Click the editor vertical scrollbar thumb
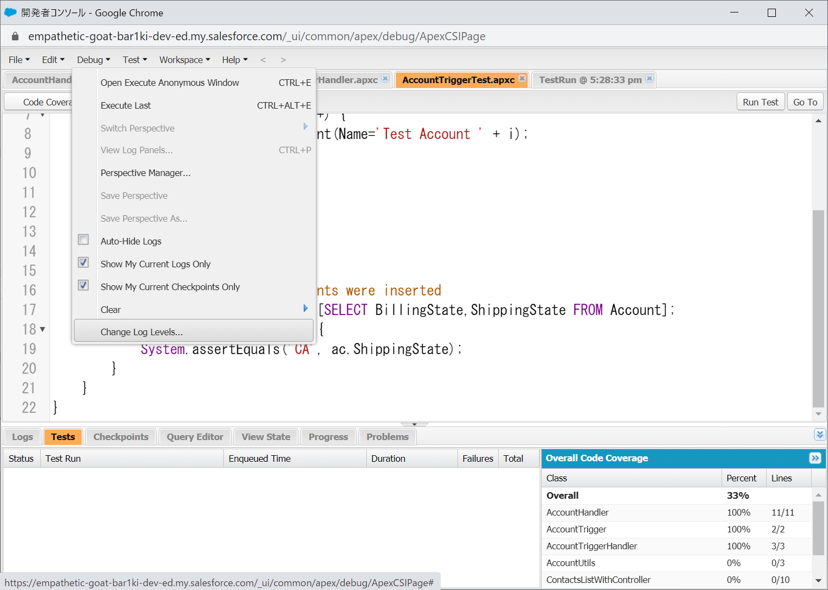Viewport: 828px width, 590px height. click(818, 308)
